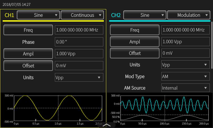The image size is (213, 128).
Task: Click the CH2 panel vertical scrollbar
Action: [x=212, y=45]
